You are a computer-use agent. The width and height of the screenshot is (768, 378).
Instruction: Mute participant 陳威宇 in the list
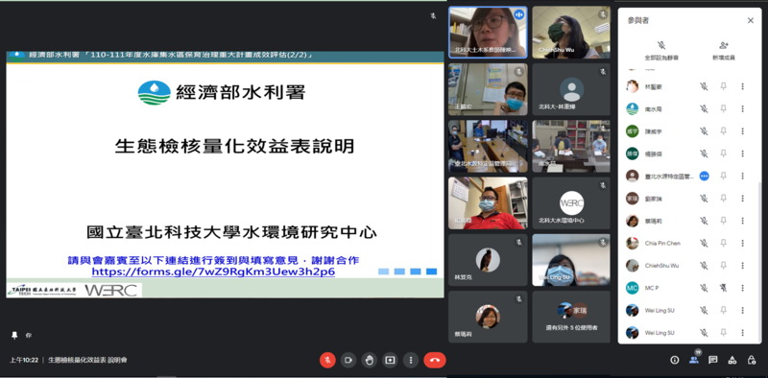tap(704, 131)
